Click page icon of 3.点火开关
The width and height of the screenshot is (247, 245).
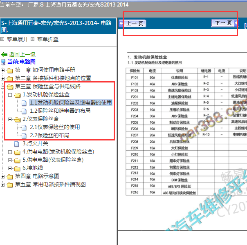pos(16,144)
